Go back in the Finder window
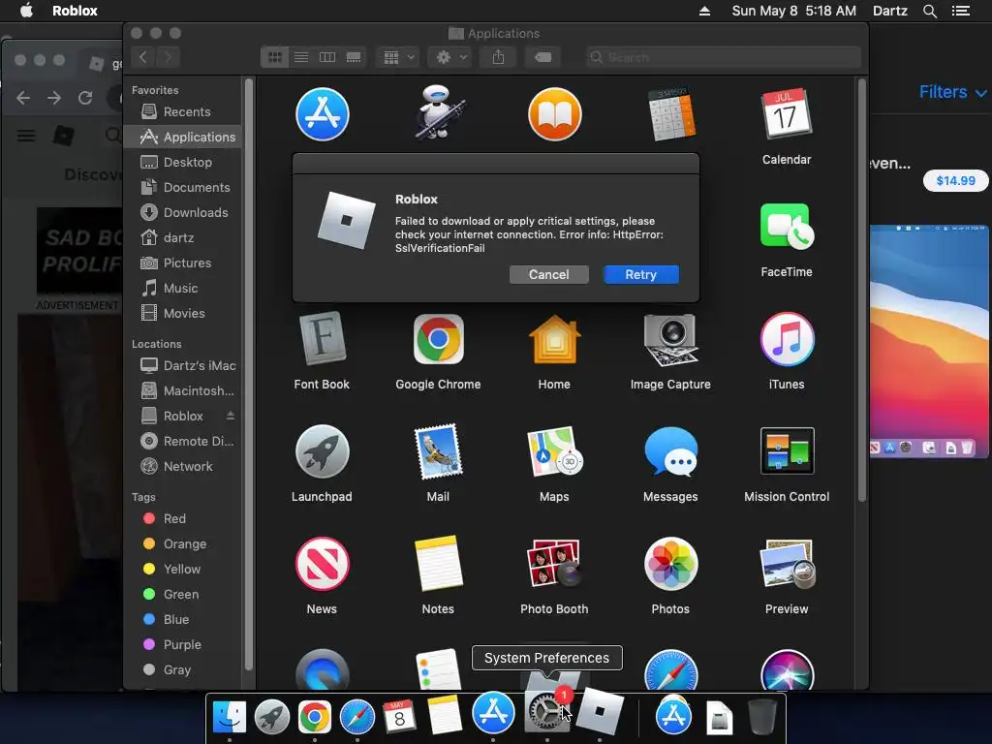The width and height of the screenshot is (992, 744). pyautogui.click(x=143, y=57)
